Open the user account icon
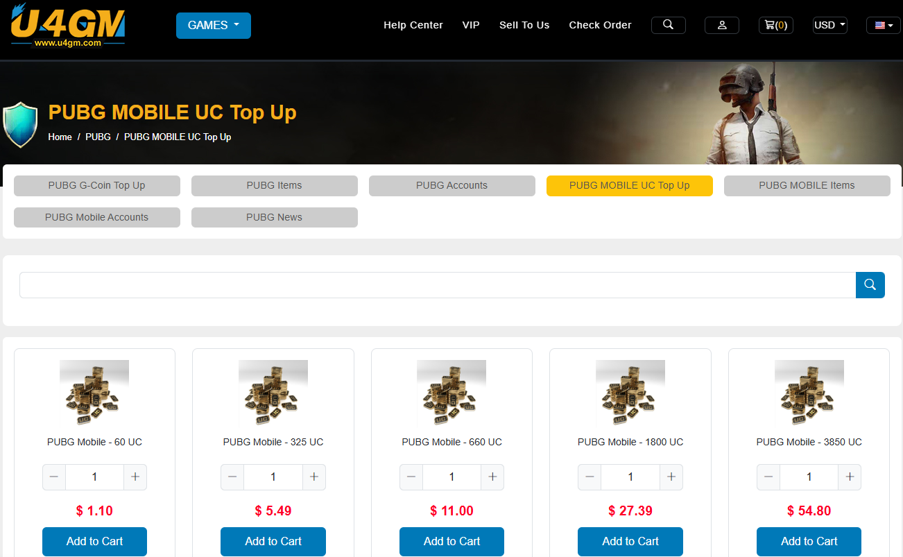Viewport: 903px width, 557px height. coord(721,25)
